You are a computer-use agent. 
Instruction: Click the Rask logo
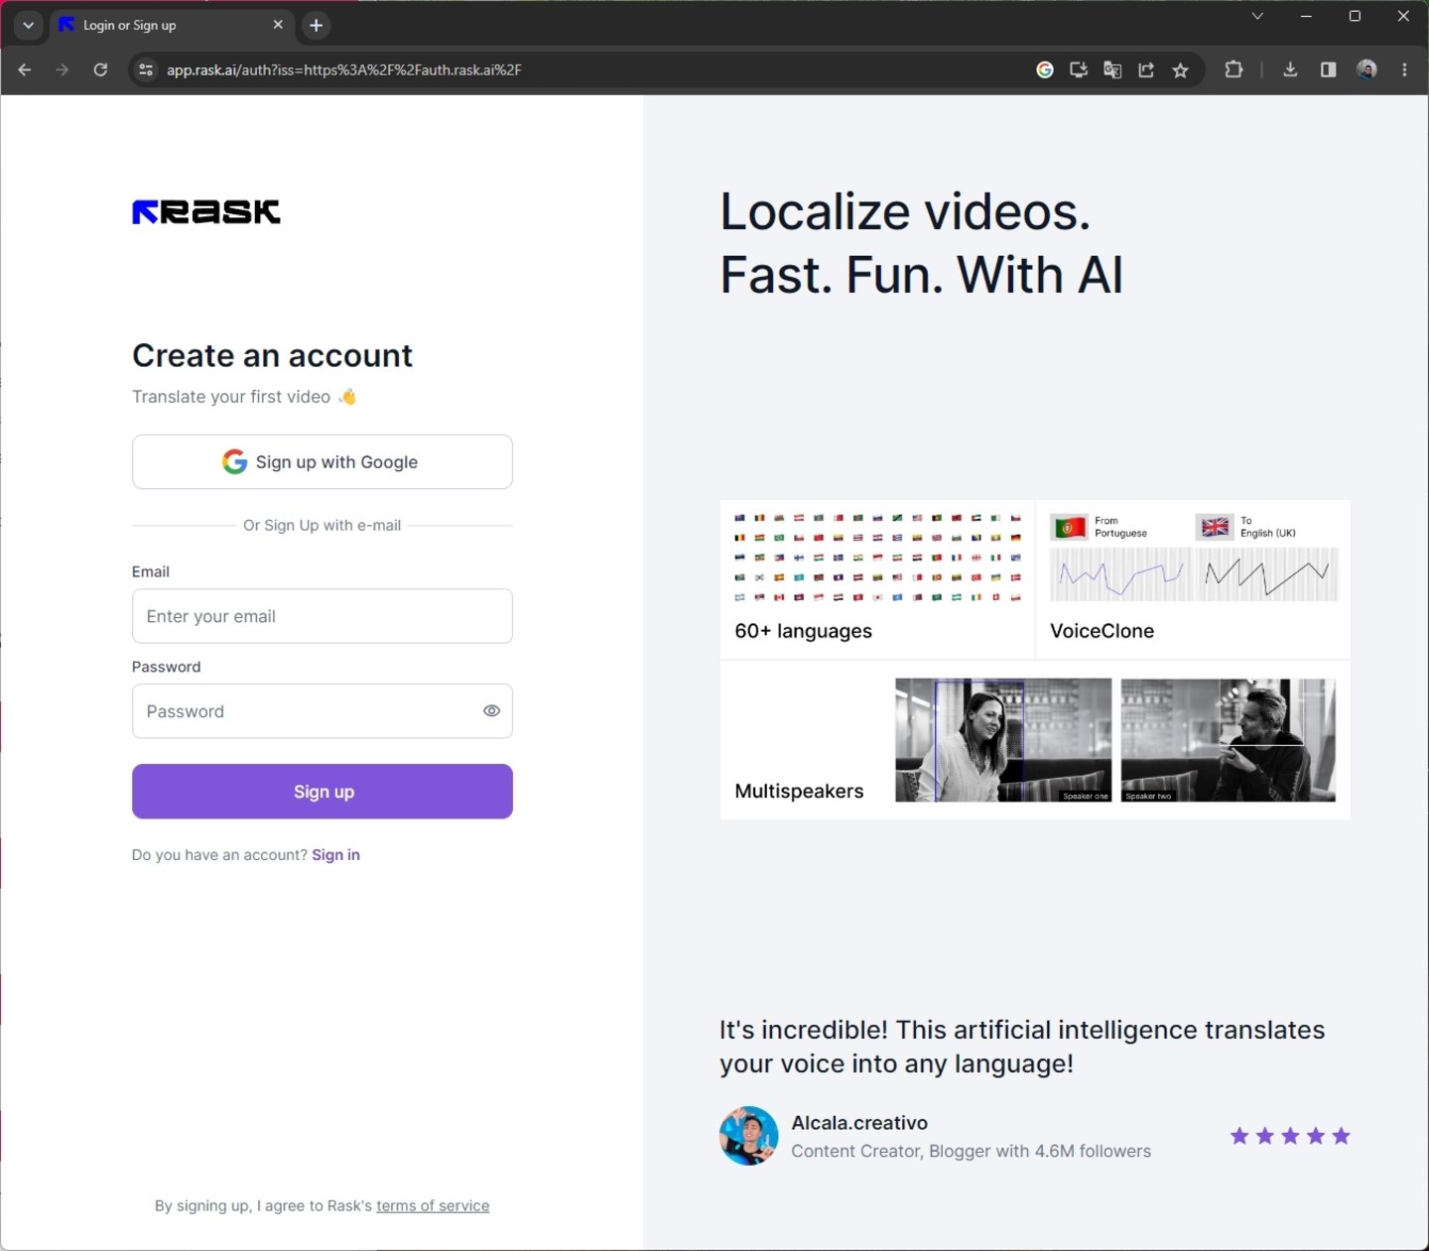[206, 211]
